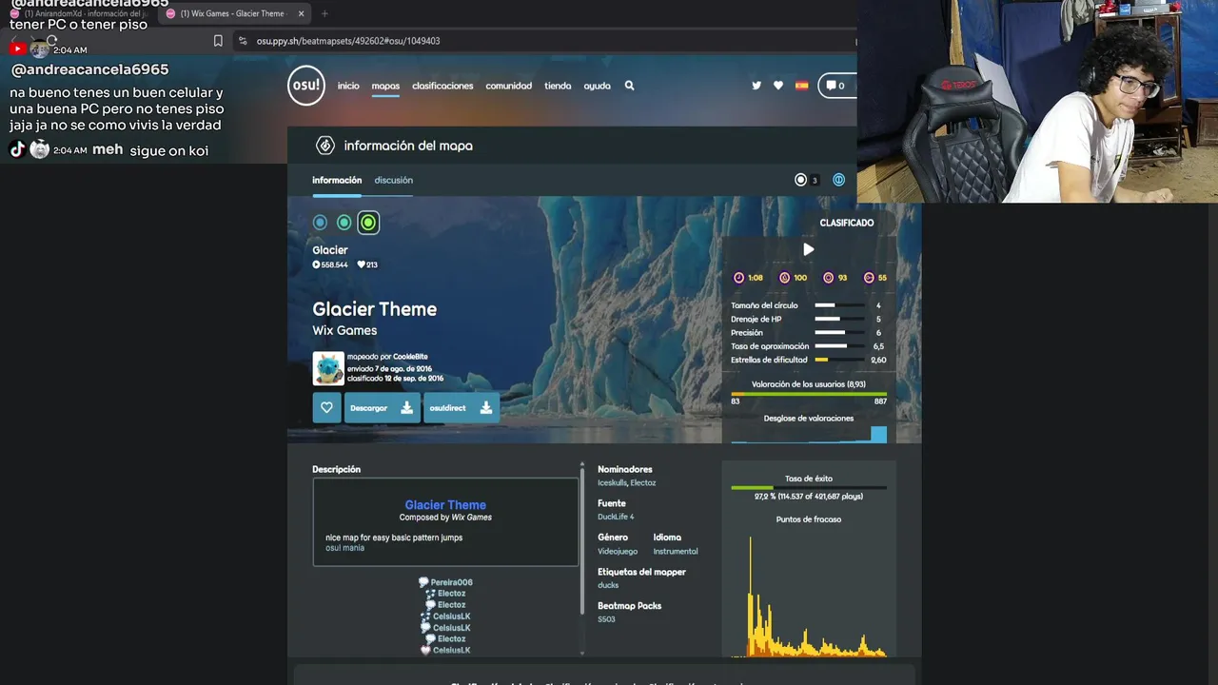Click the favourites count 213
The height and width of the screenshot is (685, 1218).
click(x=367, y=264)
